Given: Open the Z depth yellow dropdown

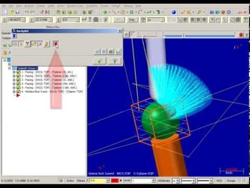Looking at the screenshot, I should pos(107,181).
